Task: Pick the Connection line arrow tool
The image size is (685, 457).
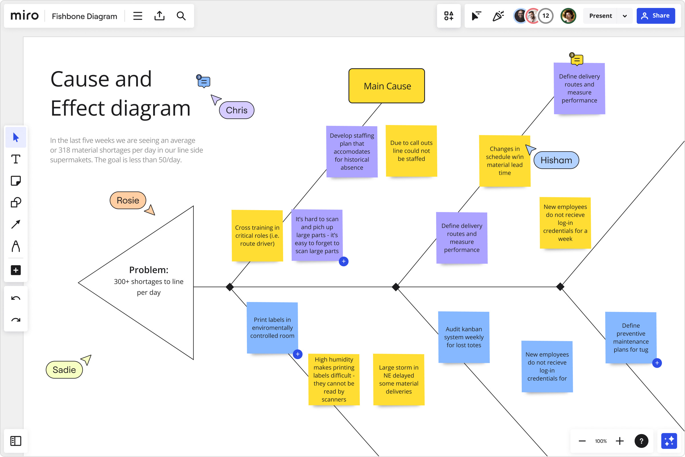Action: click(16, 224)
